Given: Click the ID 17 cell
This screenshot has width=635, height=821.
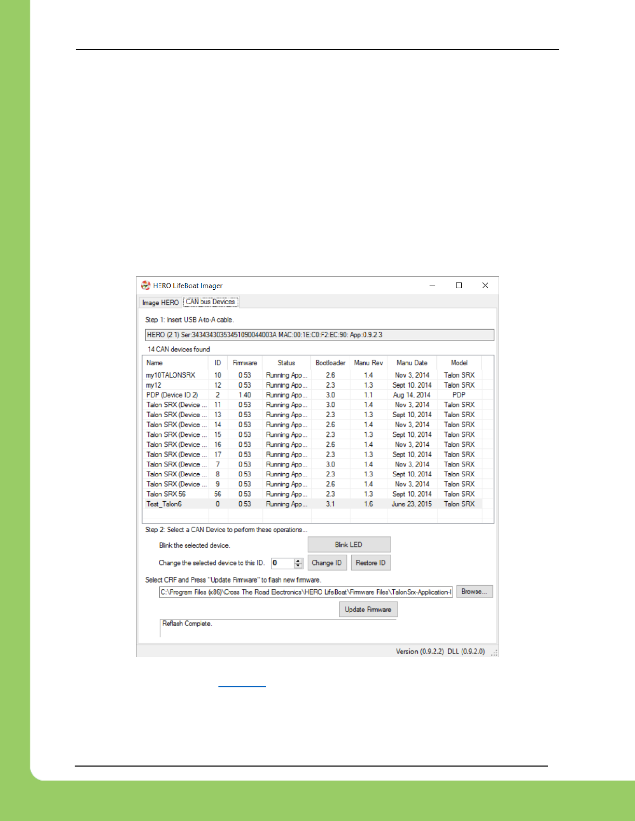Looking at the screenshot, I should click(x=218, y=455).
